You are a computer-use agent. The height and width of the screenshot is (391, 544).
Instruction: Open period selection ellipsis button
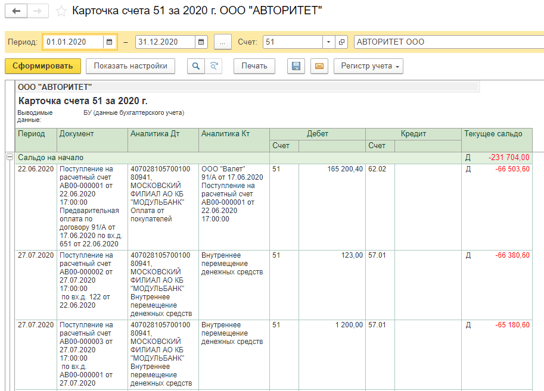click(222, 42)
